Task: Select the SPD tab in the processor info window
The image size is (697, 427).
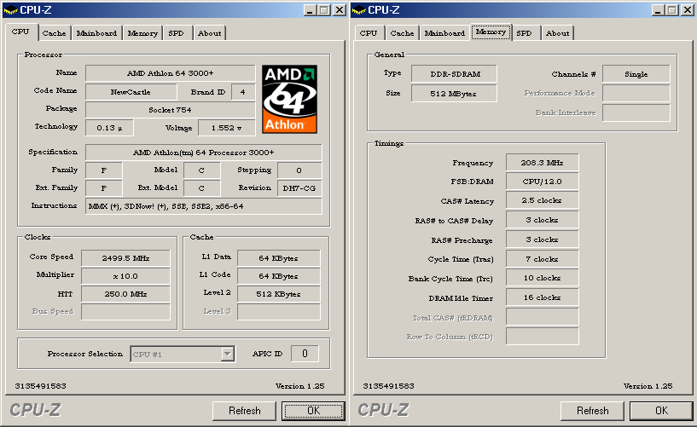Action: (175, 33)
